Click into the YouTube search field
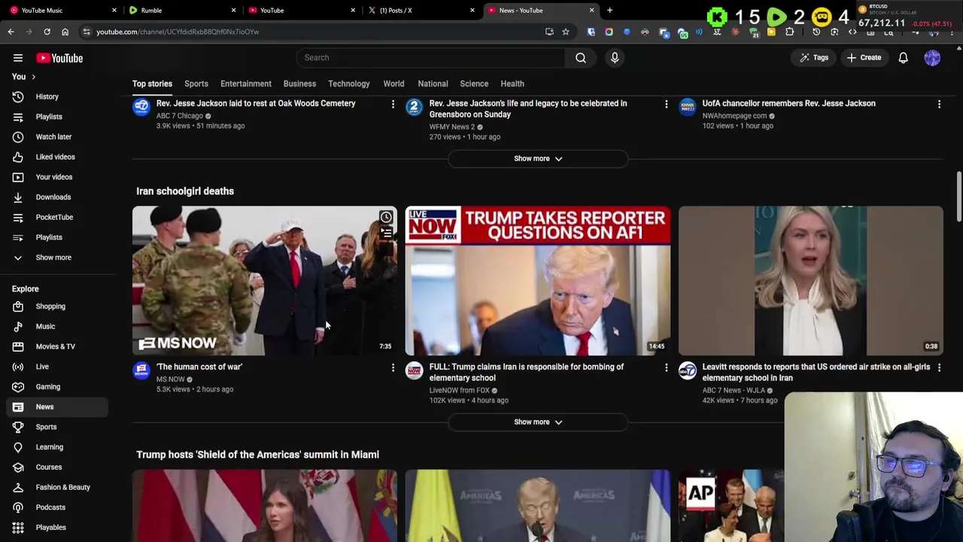This screenshot has width=963, height=542. 430,57
